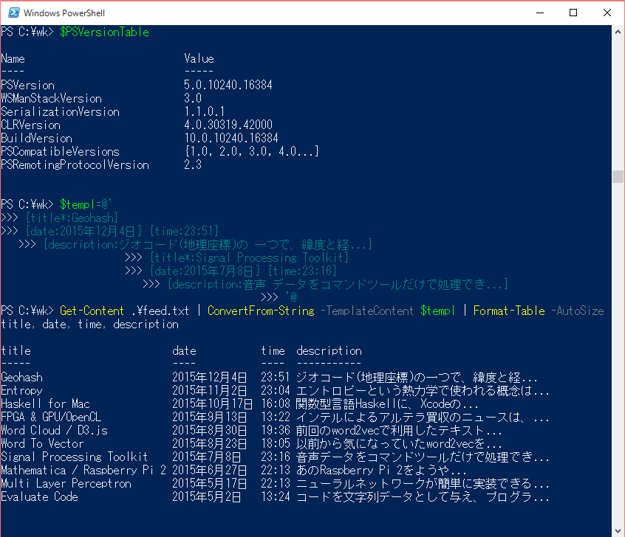This screenshot has height=537, width=625.
Task: Click the PowerShell icon in title bar
Action: pyautogui.click(x=12, y=13)
